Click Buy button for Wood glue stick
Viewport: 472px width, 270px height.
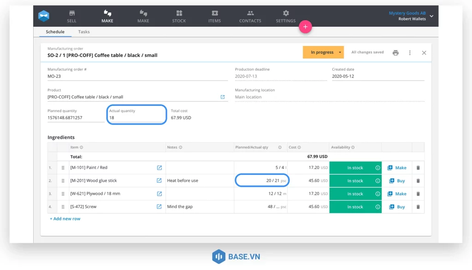point(397,181)
